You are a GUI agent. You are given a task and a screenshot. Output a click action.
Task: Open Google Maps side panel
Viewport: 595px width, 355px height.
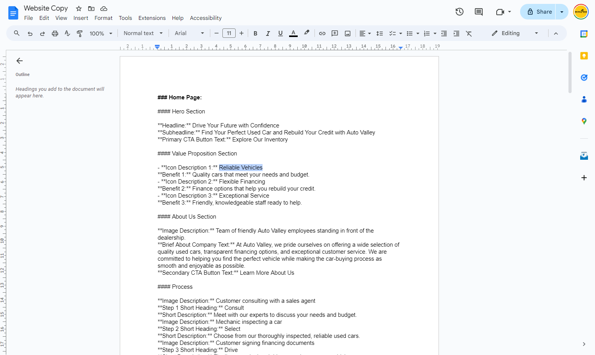click(584, 121)
